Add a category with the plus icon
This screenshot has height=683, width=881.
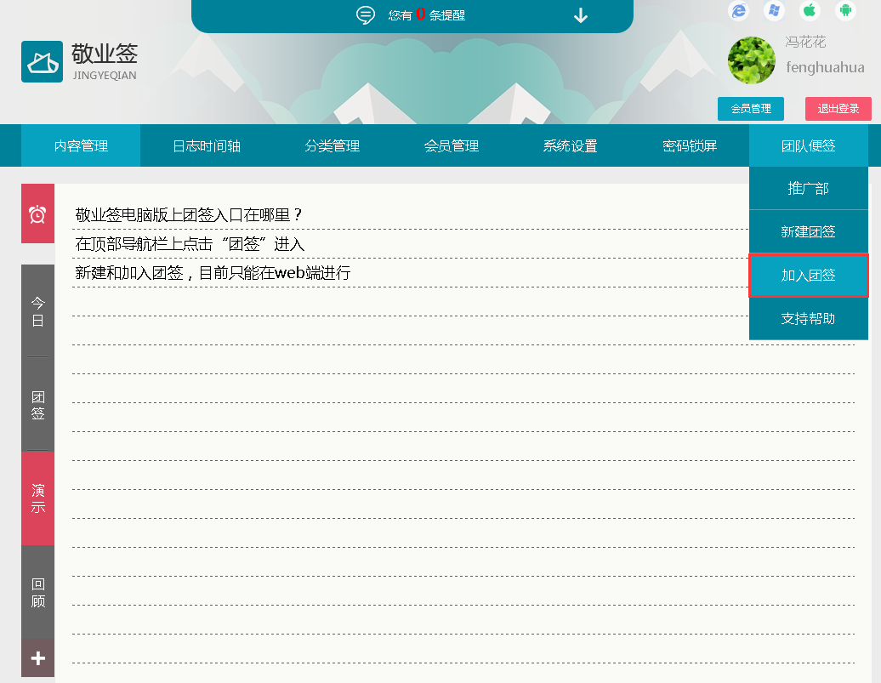pyautogui.click(x=37, y=657)
